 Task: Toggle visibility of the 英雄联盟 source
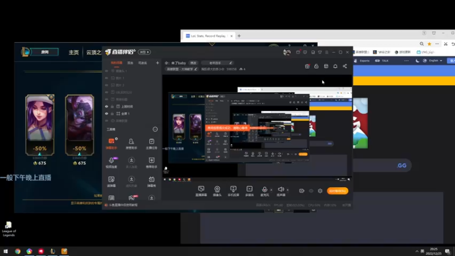pos(106,121)
